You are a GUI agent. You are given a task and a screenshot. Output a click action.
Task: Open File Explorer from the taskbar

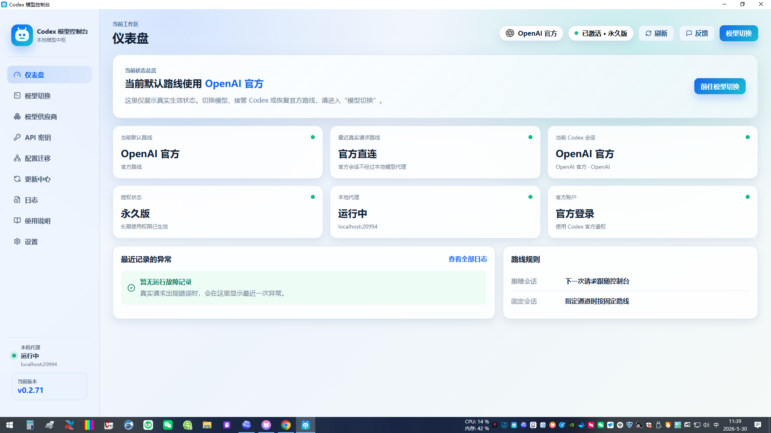pos(207,425)
